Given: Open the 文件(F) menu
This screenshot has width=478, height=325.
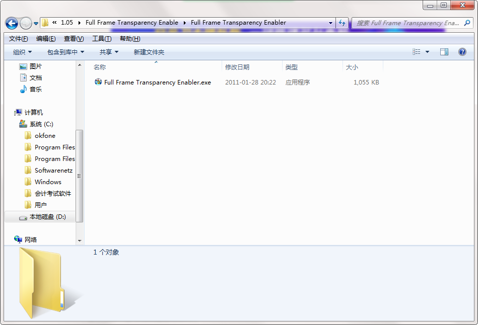Looking at the screenshot, I should [18, 39].
